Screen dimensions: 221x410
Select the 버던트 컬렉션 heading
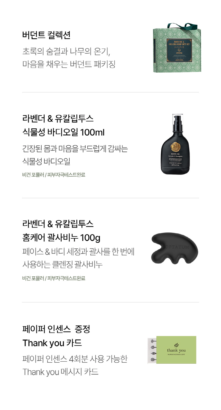tap(46, 35)
